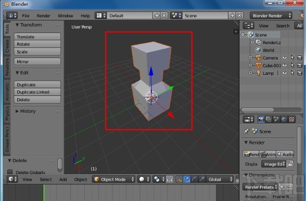Enable the rotate manipulator arc
306x201 pixels.
coord(194,179)
